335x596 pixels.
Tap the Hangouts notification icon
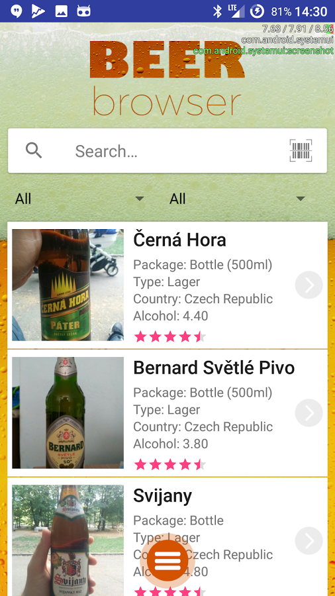(x=16, y=11)
